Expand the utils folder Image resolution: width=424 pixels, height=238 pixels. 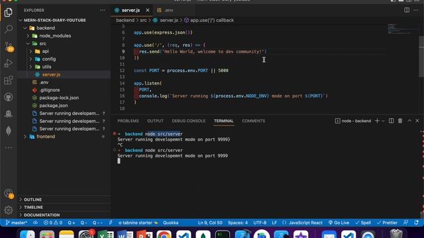pos(46,67)
